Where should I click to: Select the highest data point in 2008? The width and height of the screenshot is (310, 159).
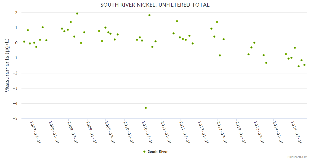point(77,14)
